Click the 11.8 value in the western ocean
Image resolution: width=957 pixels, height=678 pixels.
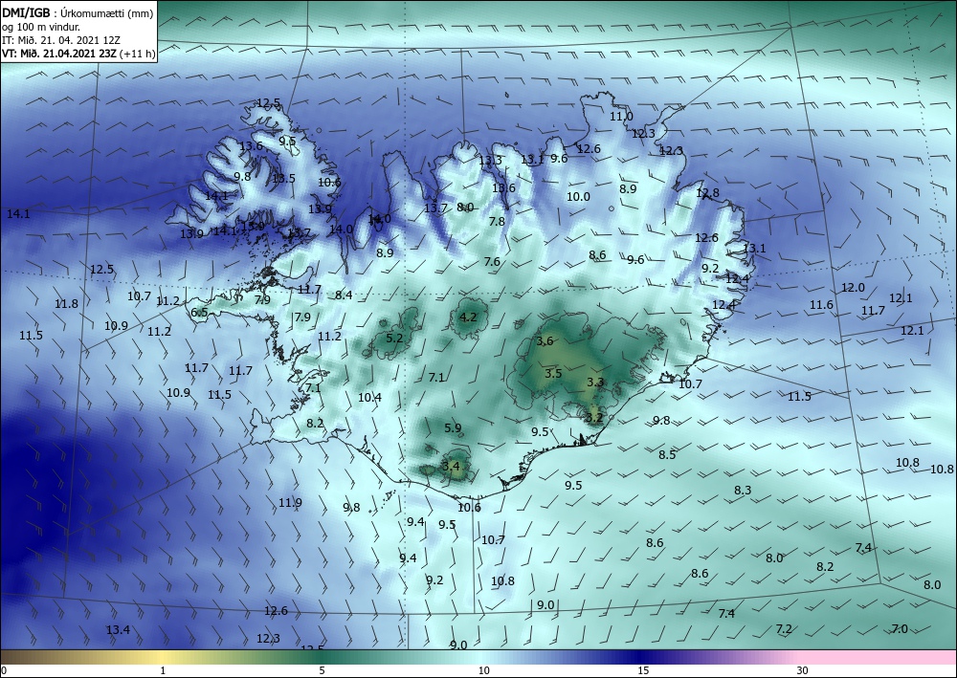[x=66, y=304]
